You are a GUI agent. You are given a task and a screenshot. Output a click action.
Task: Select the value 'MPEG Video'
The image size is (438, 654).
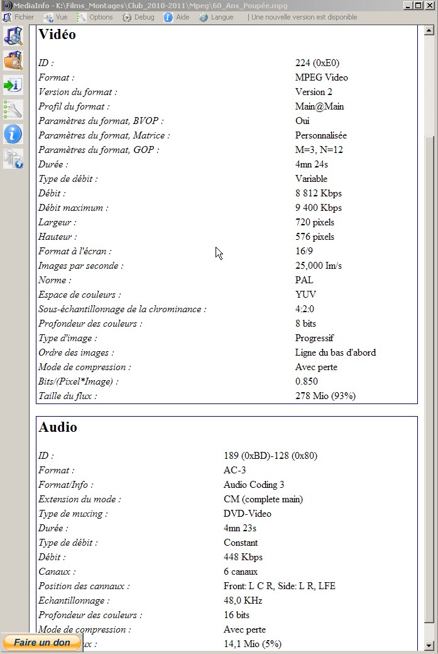(321, 77)
